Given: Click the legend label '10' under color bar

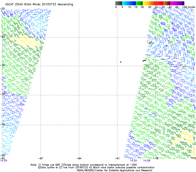Looking at the screenshot, I should [130, 7].
